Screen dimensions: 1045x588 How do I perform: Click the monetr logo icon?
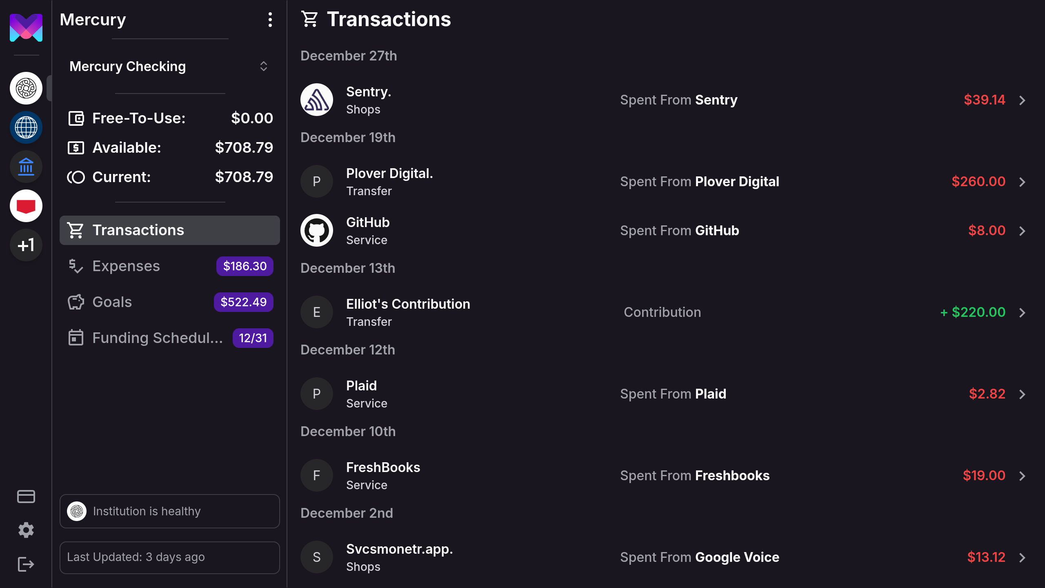click(26, 28)
